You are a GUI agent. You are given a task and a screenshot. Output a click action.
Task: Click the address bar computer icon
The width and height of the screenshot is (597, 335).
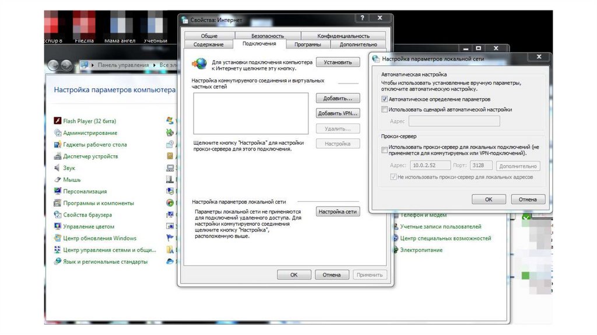[x=84, y=65]
